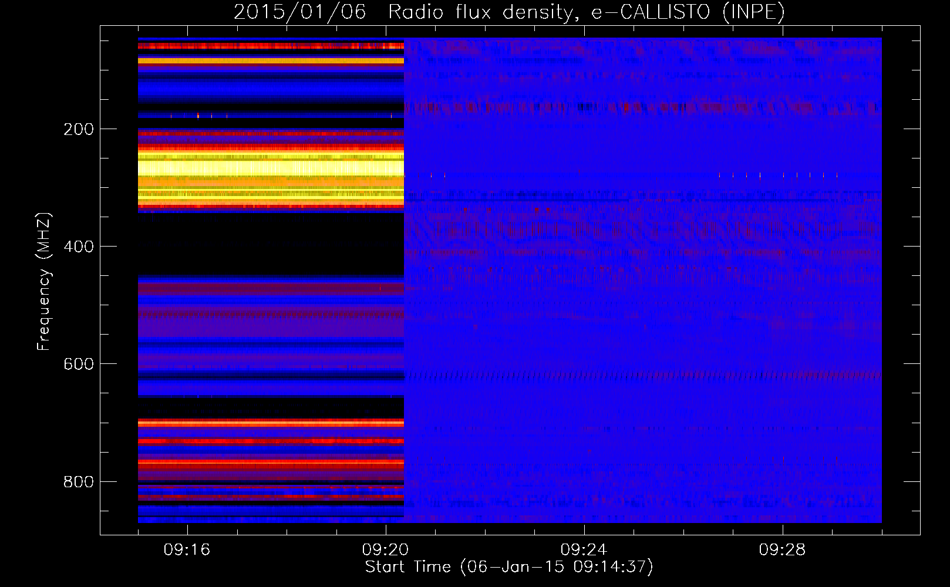950x587 pixels.
Task: Select the 200 frequency tick label
Action: coord(79,129)
